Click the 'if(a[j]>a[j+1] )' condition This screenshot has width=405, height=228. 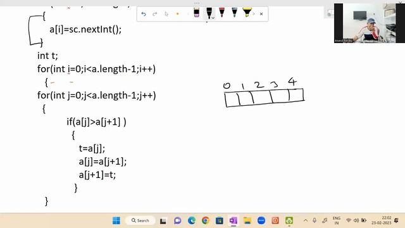coord(96,122)
